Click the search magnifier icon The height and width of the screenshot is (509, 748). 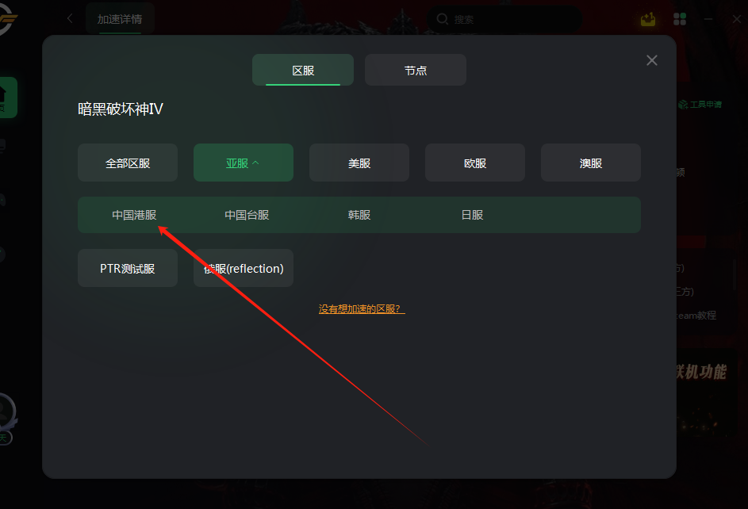click(443, 19)
